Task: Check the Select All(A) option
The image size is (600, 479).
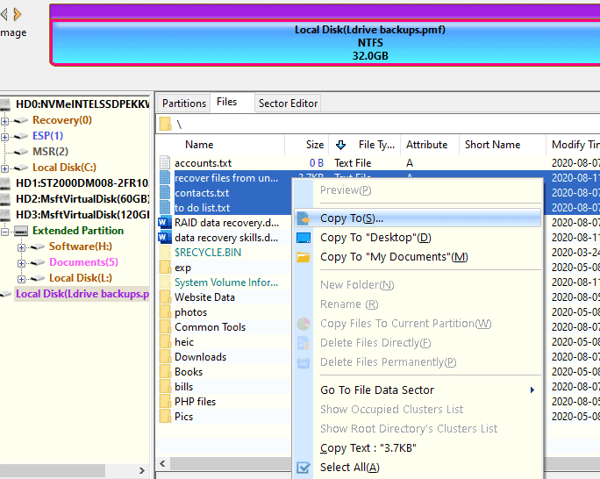Action: coord(304,468)
